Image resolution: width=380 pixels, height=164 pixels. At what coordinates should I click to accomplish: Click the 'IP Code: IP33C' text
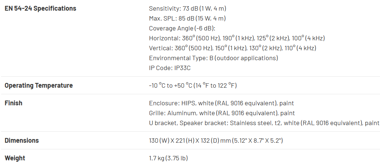pos(170,68)
